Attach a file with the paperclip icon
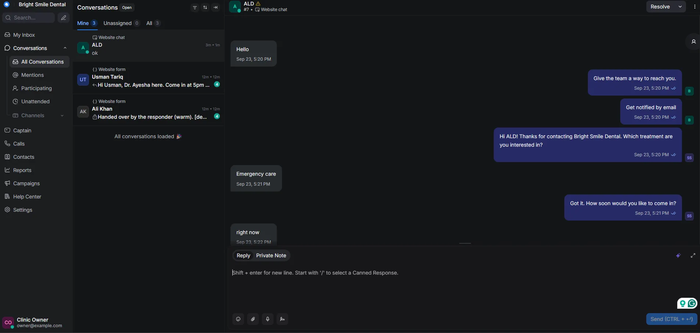Screen dimensions: 700x333 (x=253, y=319)
